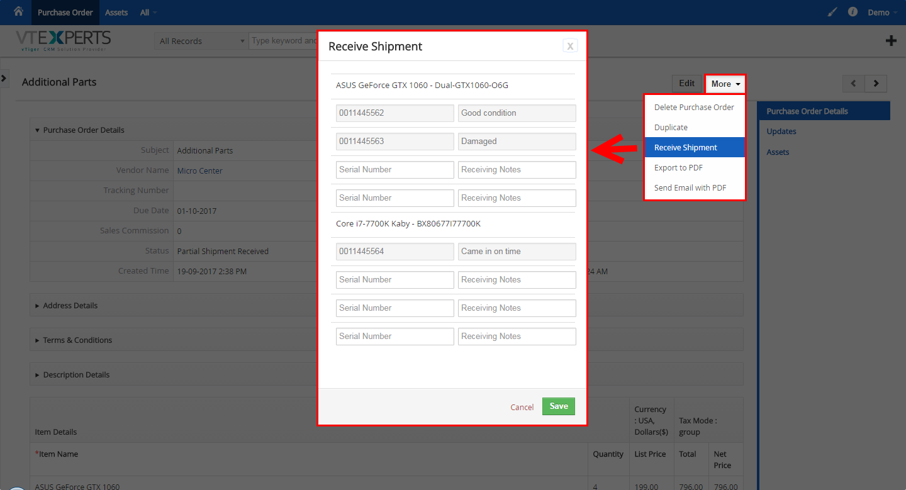Open the Demo user dropdown
The width and height of the screenshot is (906, 490).
tap(882, 13)
